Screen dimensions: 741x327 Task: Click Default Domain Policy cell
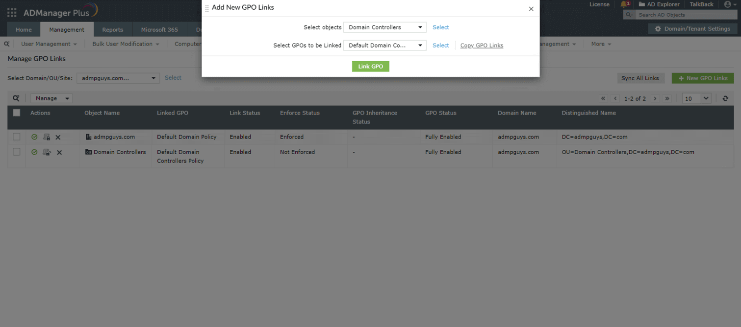point(186,137)
